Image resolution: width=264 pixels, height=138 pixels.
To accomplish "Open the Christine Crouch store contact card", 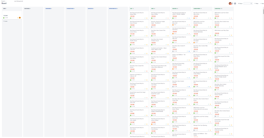I will (x=160, y=42).
